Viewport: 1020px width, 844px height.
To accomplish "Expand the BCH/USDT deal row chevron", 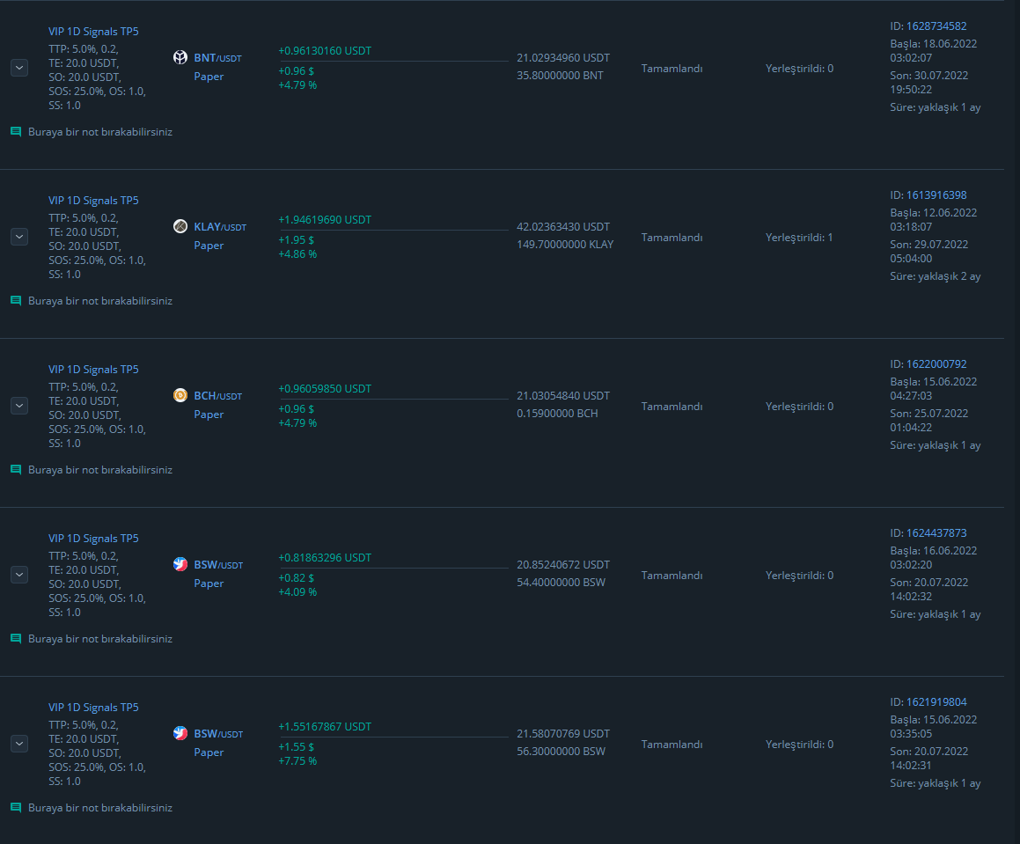I will tap(19, 406).
